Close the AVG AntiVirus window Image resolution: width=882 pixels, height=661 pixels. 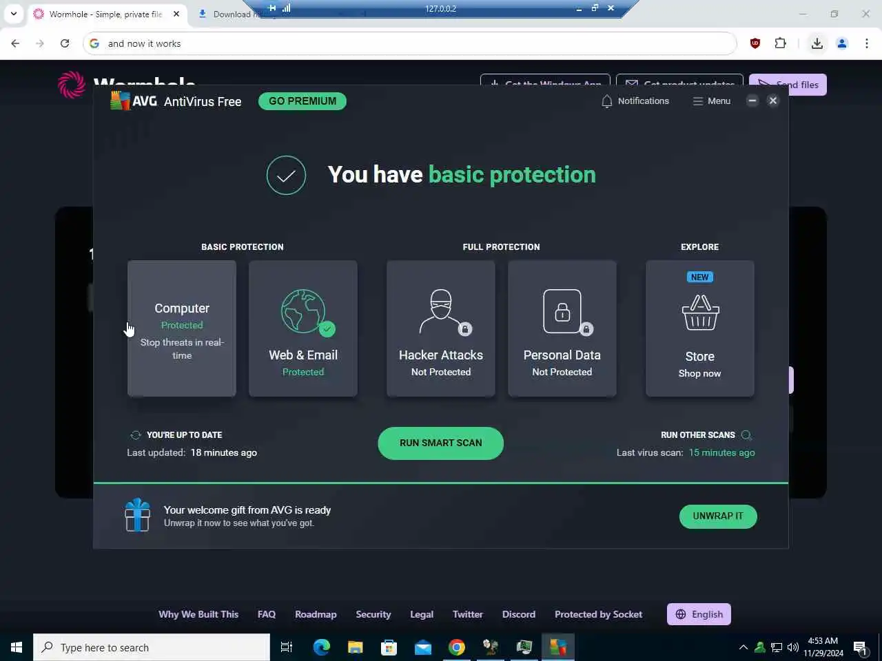[773, 101]
